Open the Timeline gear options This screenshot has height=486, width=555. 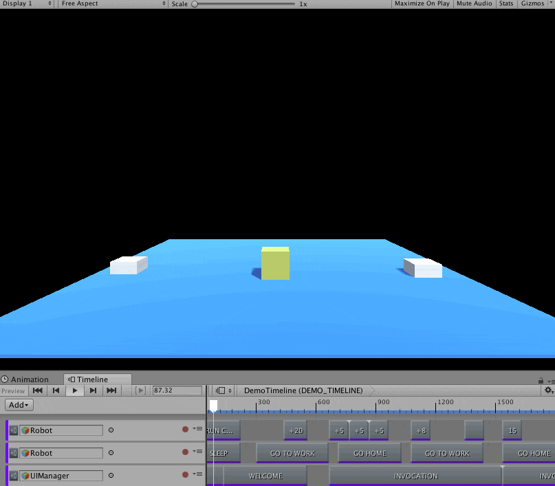[x=548, y=390]
